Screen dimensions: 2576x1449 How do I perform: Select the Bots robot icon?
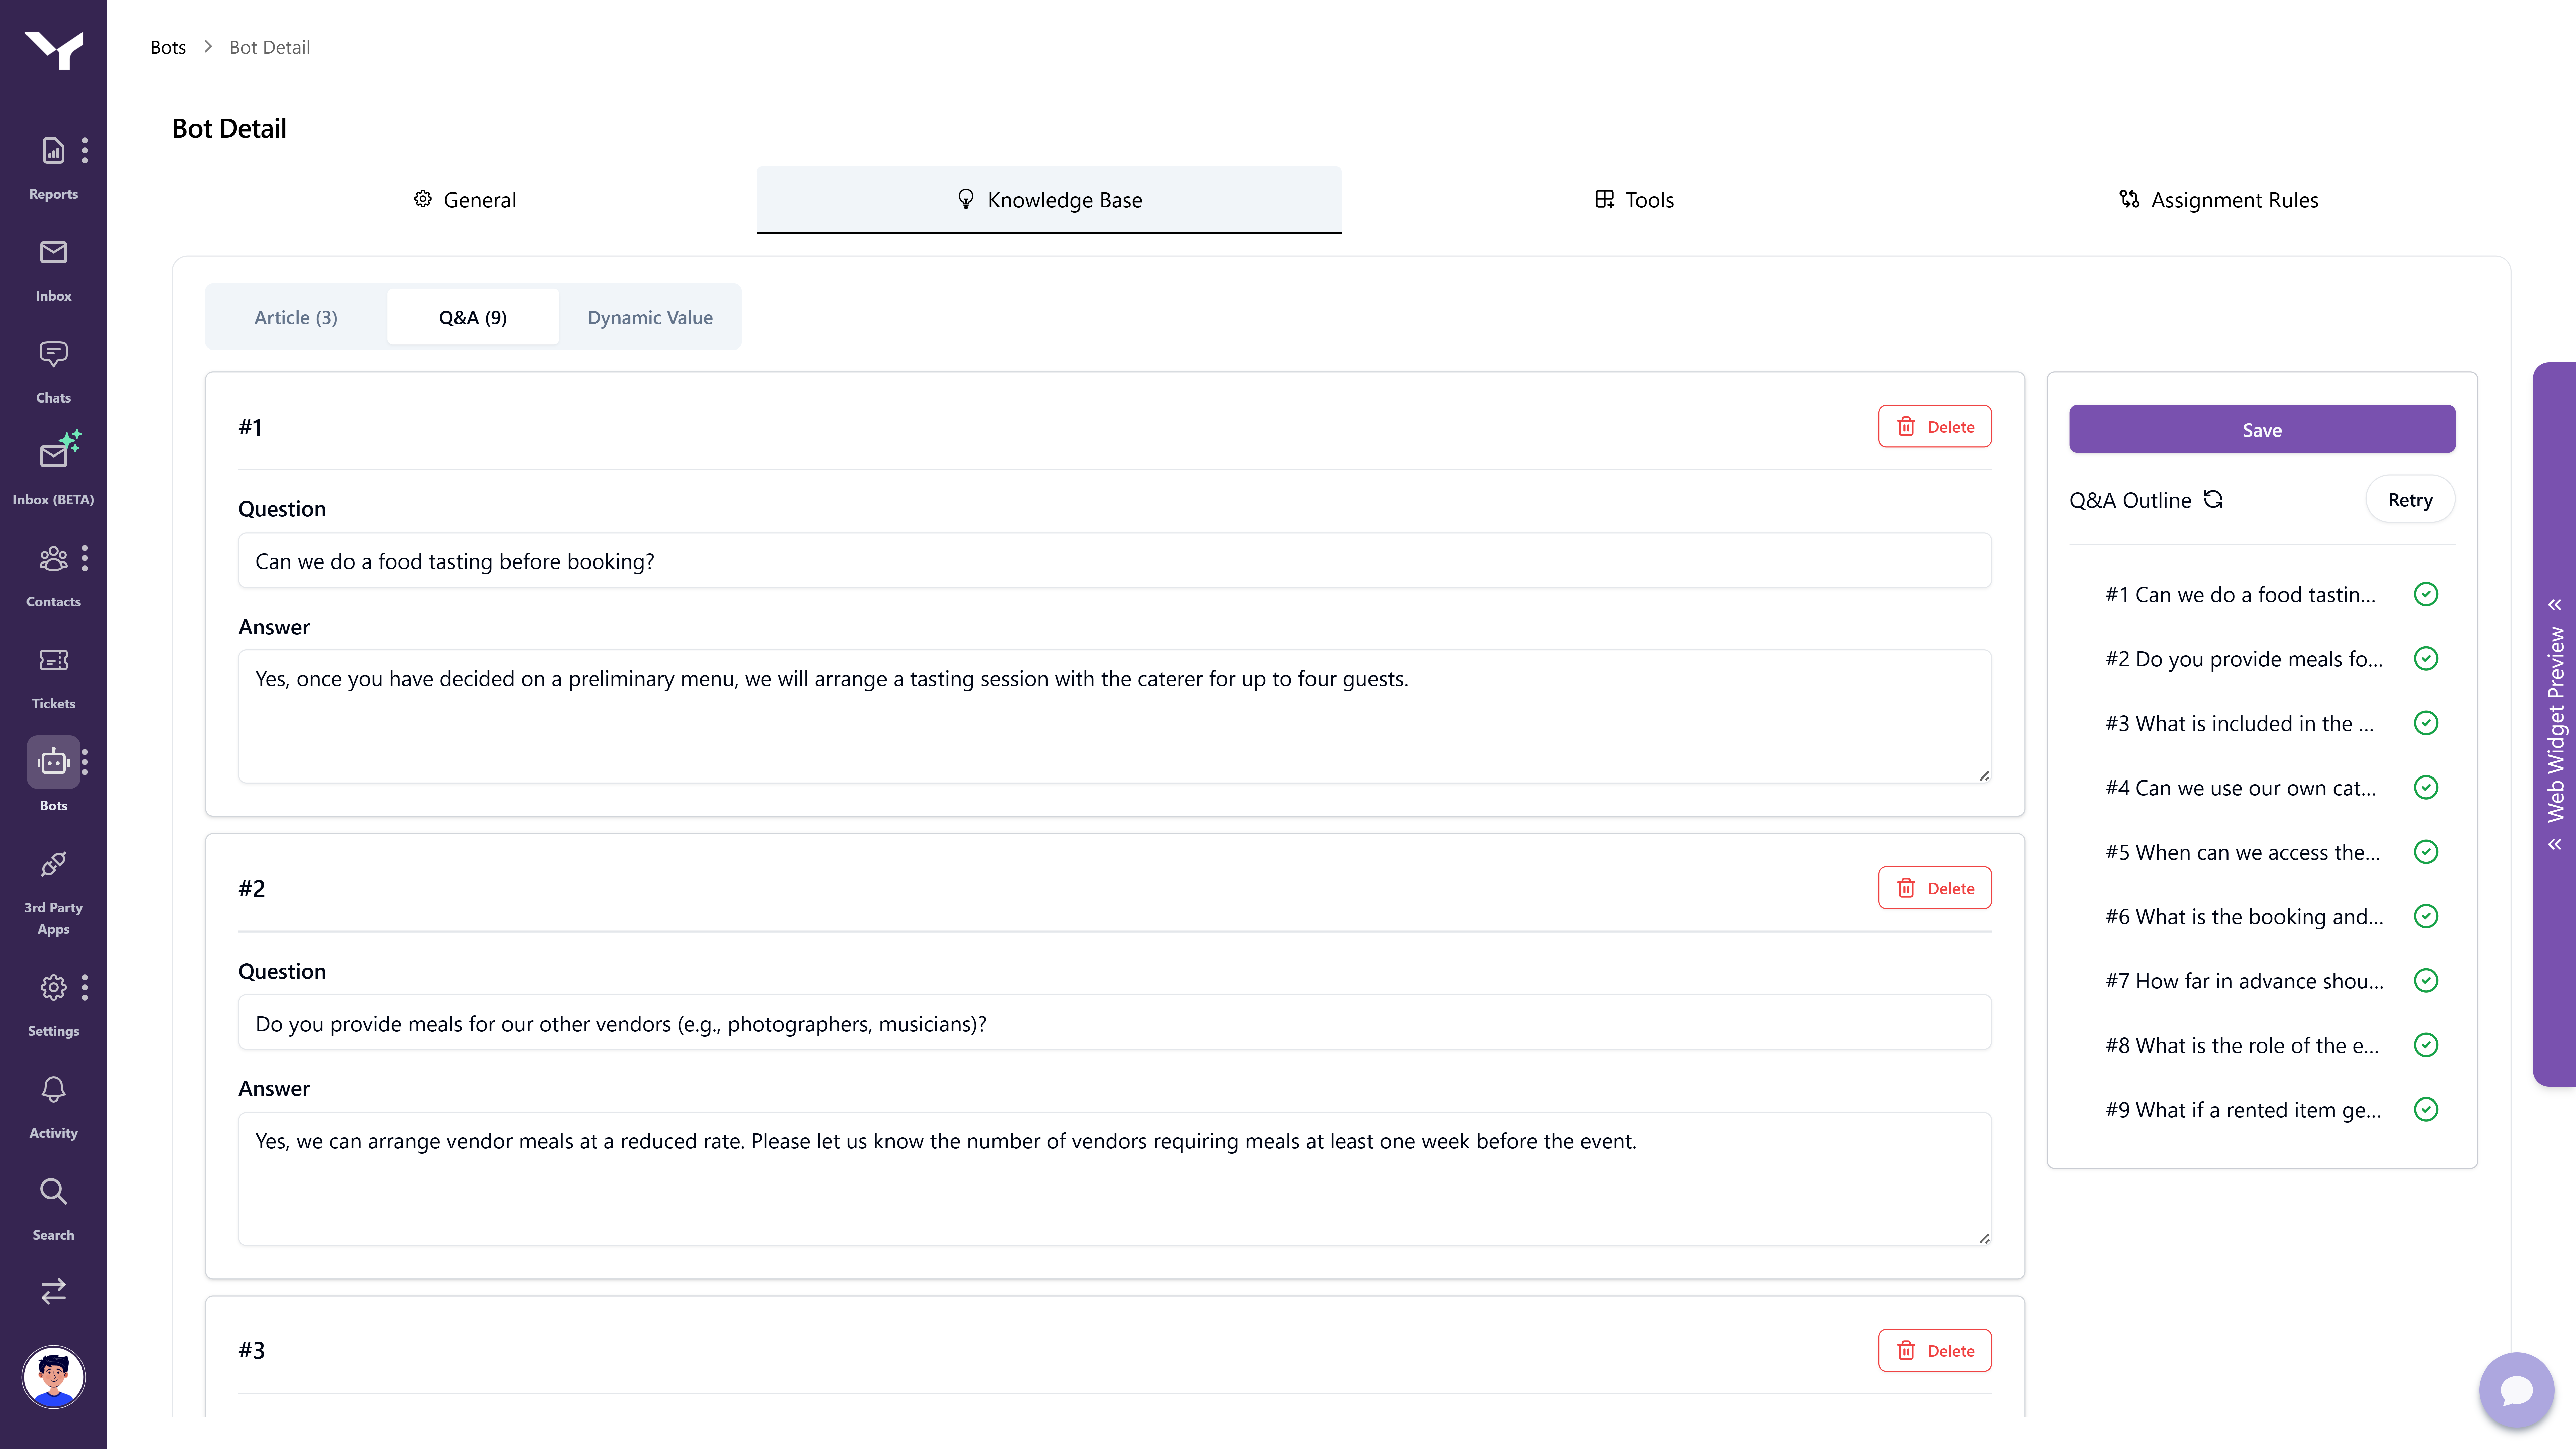pos(53,762)
